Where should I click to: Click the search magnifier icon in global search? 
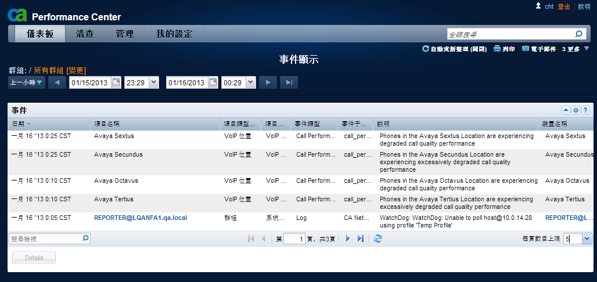[579, 34]
